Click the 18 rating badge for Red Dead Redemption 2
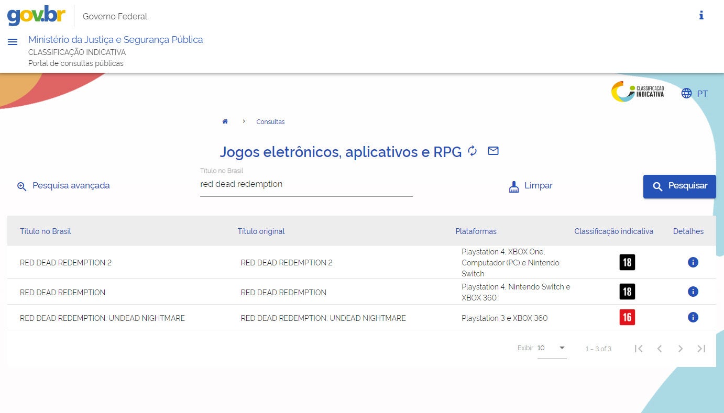Screen dimensions: 724x413 pyautogui.click(x=627, y=262)
